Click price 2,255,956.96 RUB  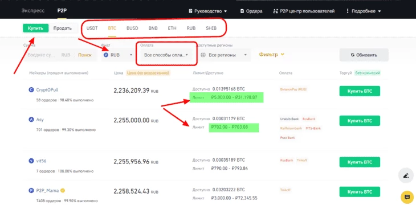pyautogui.click(x=136, y=162)
